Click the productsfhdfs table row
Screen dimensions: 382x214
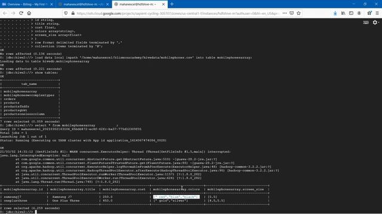(16, 106)
